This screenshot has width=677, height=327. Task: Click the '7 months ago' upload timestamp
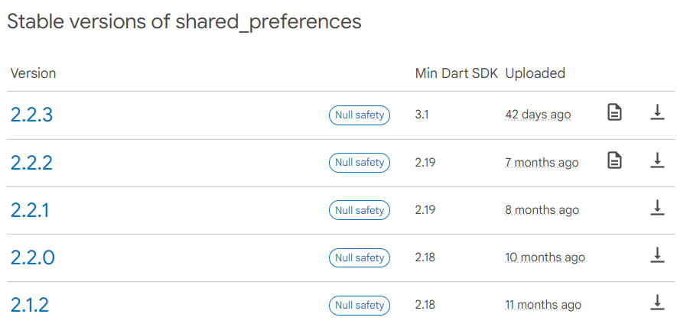pyautogui.click(x=542, y=163)
